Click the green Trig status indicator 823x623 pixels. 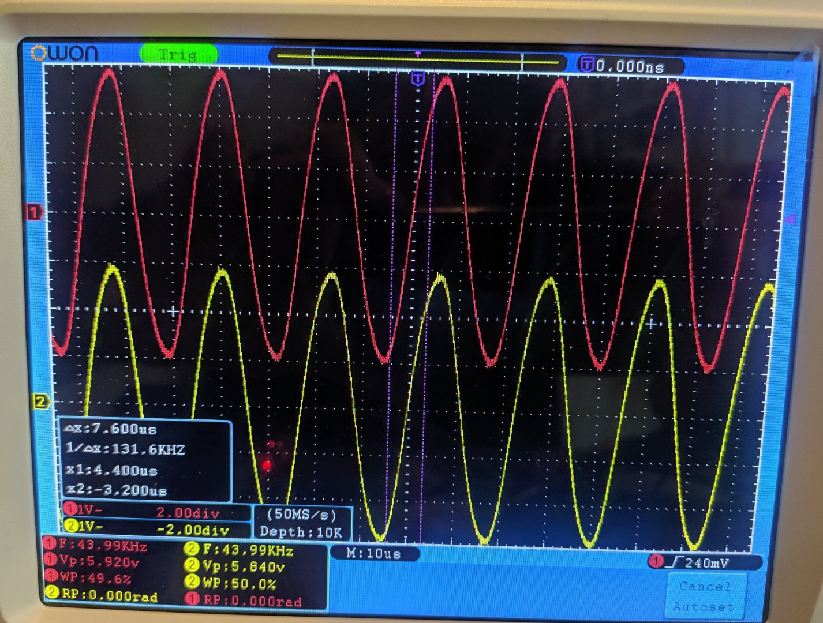tap(178, 55)
